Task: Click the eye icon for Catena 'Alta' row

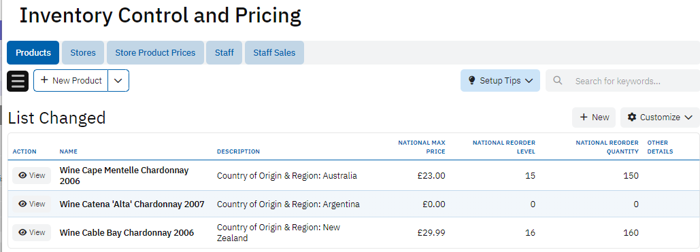Action: pos(22,204)
